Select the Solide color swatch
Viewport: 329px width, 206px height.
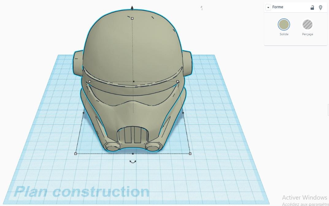pyautogui.click(x=284, y=24)
